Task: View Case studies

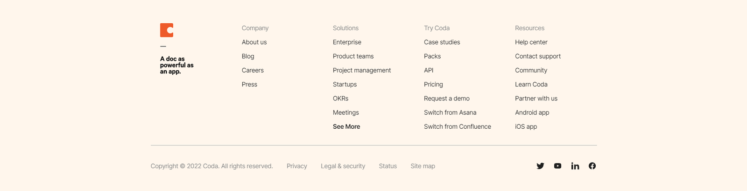Action: [x=442, y=42]
